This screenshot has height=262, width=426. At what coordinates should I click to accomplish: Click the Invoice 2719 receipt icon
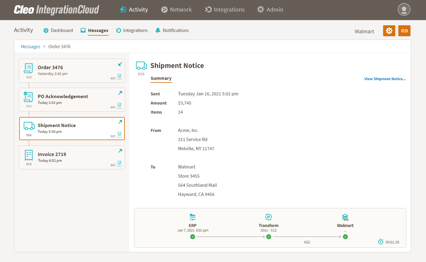(29, 155)
